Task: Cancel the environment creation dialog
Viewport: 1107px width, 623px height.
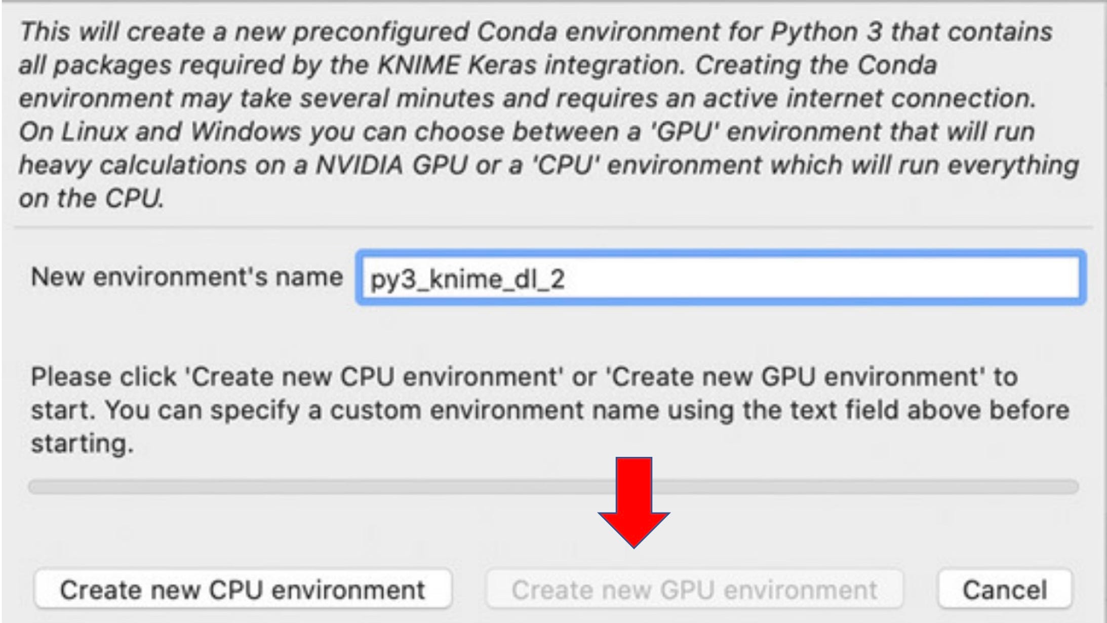Action: (x=1005, y=590)
